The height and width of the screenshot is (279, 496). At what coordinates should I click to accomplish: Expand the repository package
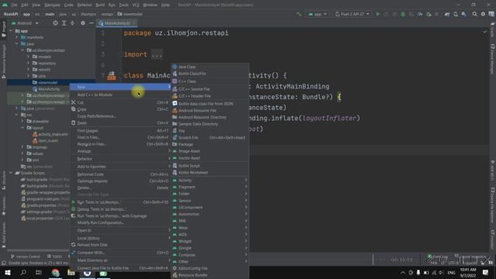(x=28, y=63)
